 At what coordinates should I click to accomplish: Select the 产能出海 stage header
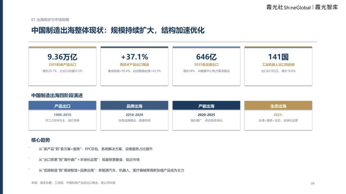[x=206, y=106]
